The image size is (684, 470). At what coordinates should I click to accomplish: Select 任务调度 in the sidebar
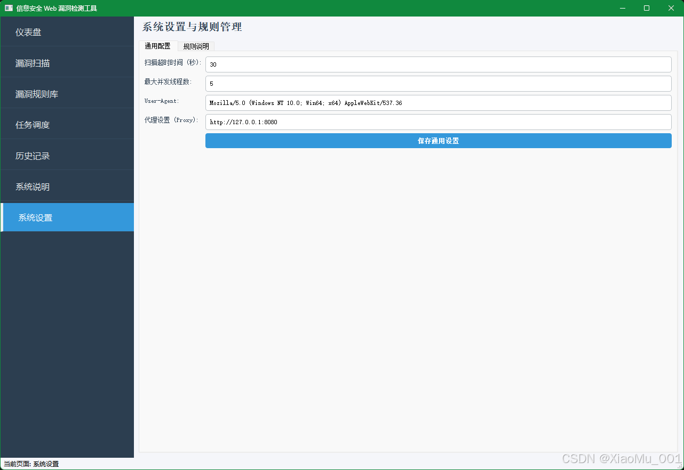coord(67,125)
